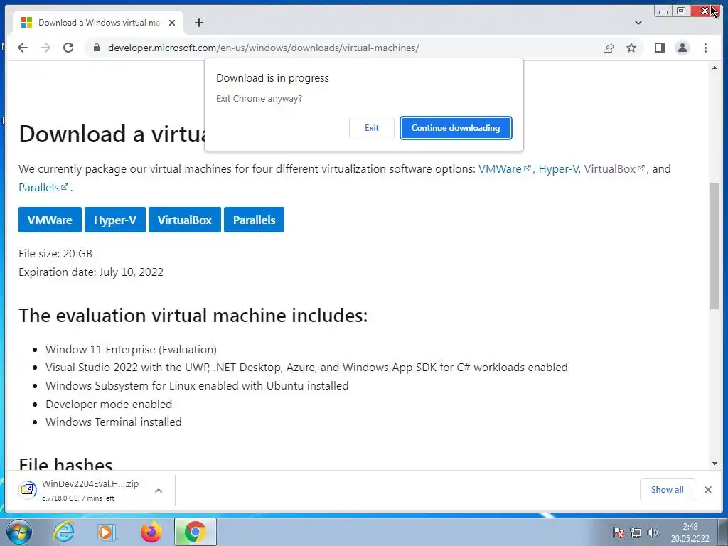728x546 pixels.
Task: Select the Parallels download button
Action: tap(254, 220)
